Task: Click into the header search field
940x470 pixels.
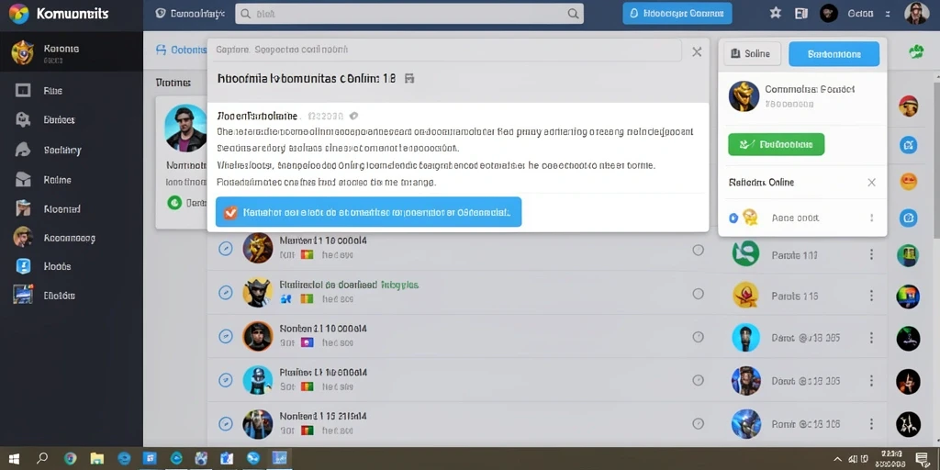Action: (409, 13)
